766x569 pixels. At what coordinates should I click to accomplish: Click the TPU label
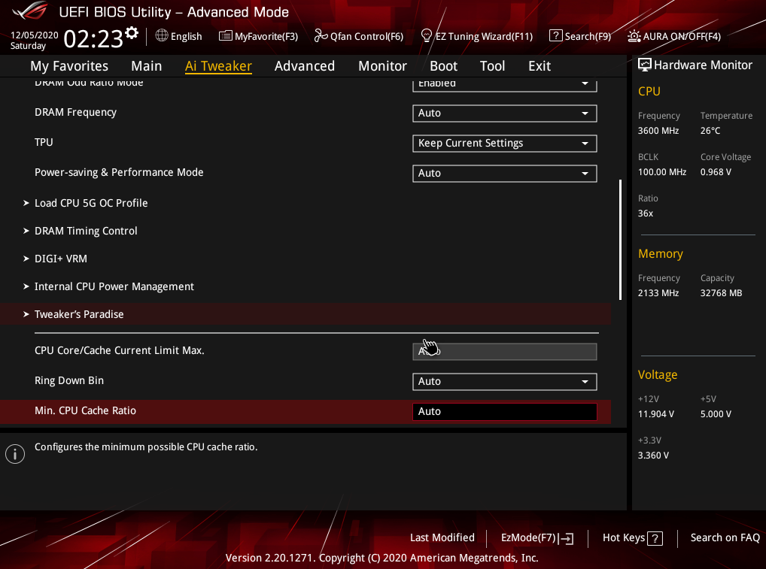[44, 143]
